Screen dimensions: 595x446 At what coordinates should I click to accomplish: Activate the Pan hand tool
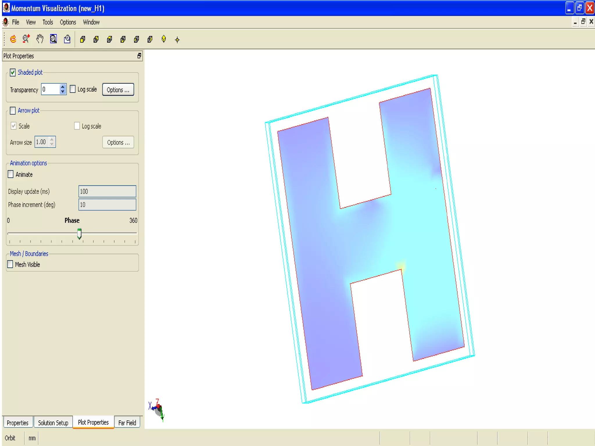(40, 39)
